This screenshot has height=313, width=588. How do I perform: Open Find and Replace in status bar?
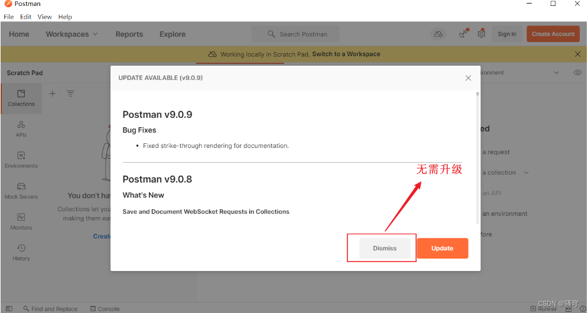click(x=51, y=308)
